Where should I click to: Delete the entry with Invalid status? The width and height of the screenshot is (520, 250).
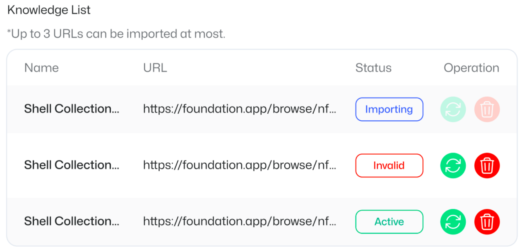coord(487,166)
